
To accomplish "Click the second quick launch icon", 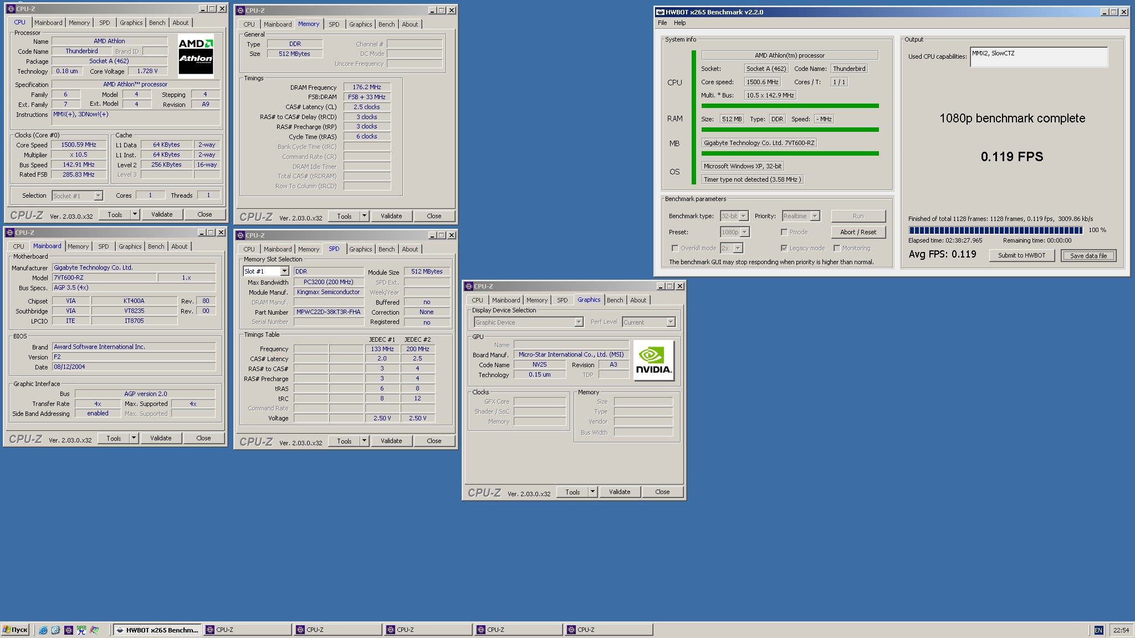I will pyautogui.click(x=56, y=630).
